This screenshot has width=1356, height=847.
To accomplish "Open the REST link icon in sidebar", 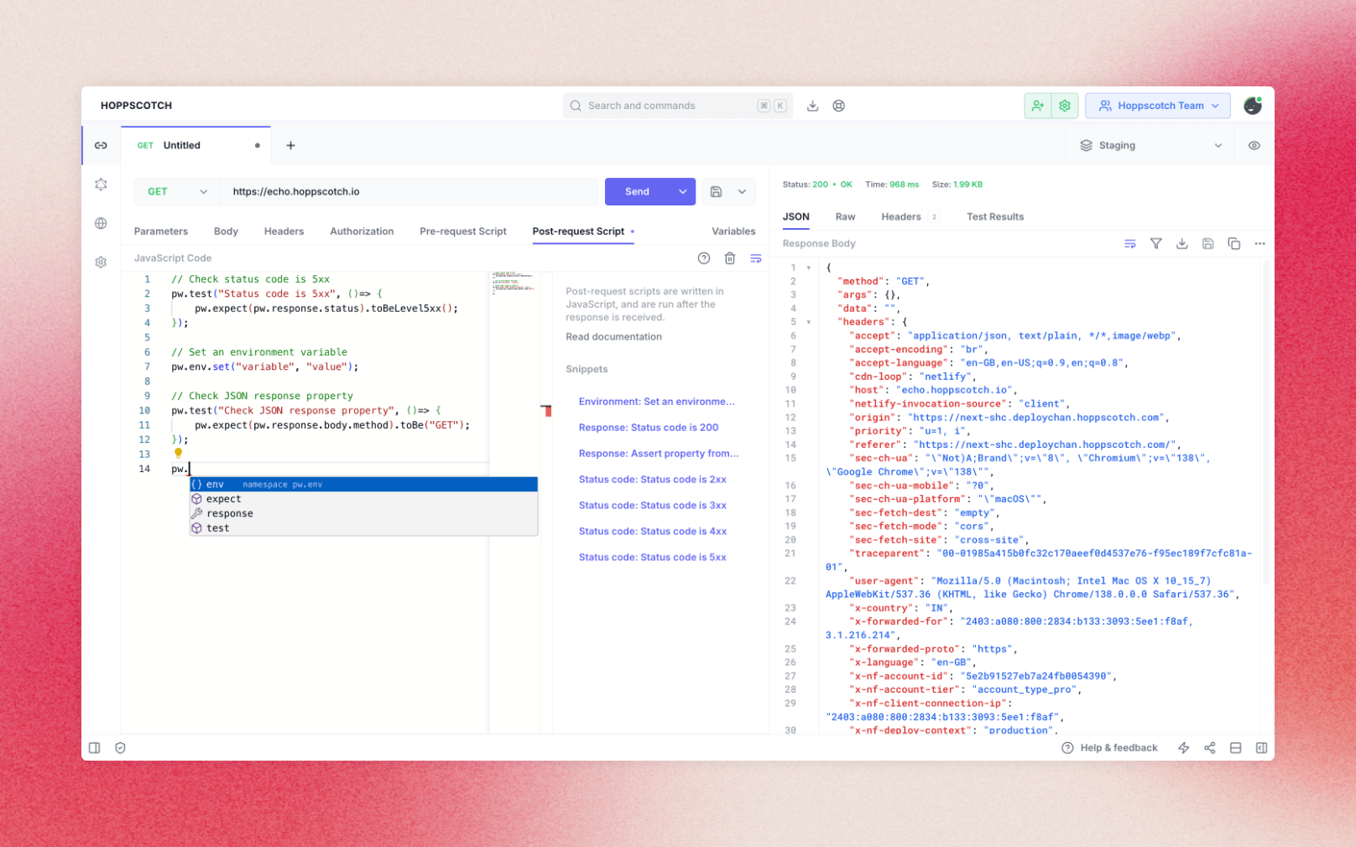I will [101, 145].
